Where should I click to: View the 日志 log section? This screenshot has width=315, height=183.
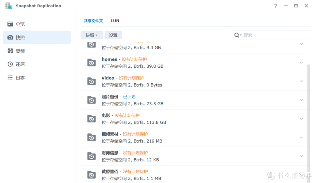pyautogui.click(x=19, y=78)
